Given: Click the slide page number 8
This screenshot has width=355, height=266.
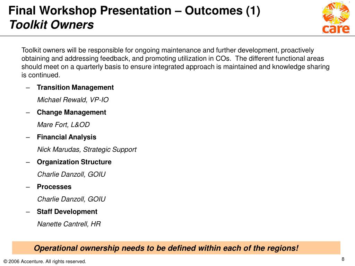Looking at the screenshot, I should point(343,259).
